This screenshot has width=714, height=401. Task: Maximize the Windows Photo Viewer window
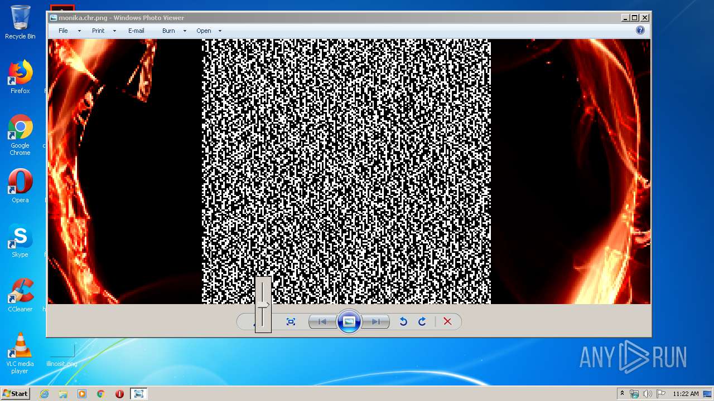[635, 18]
